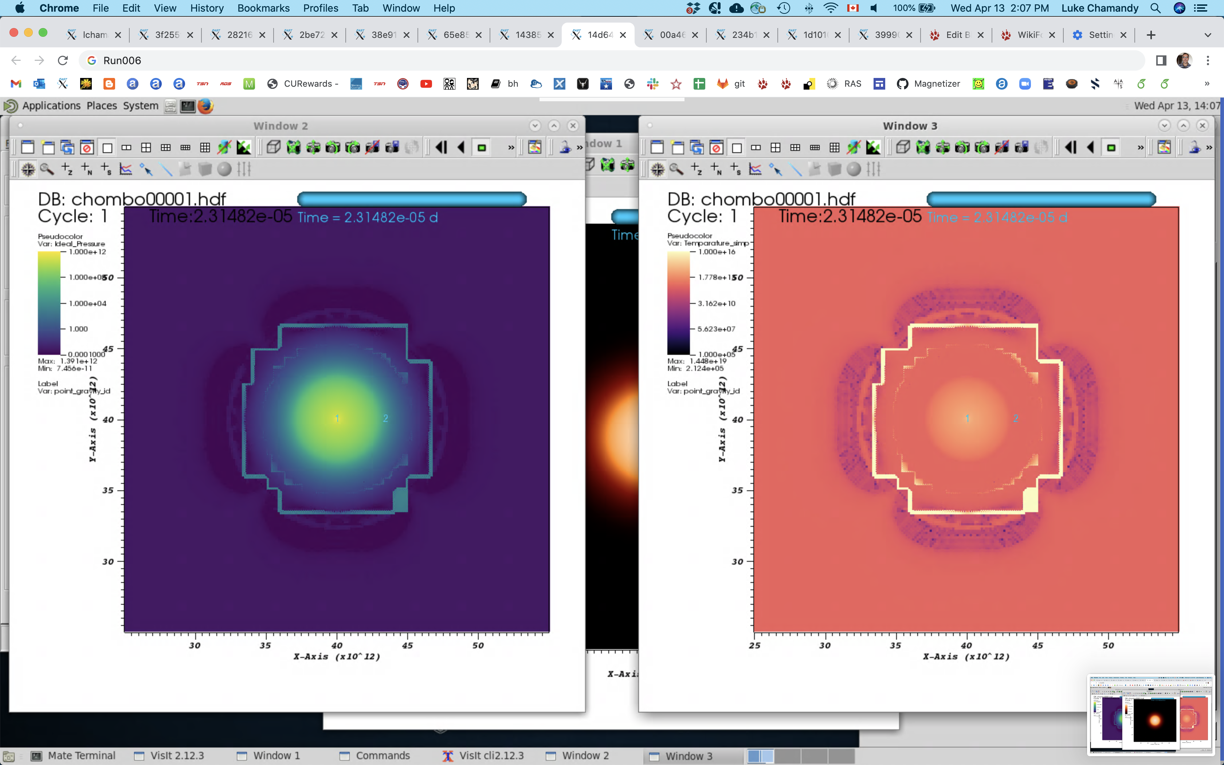Select 3x3 window layout in Window 3
Image resolution: width=1224 pixels, height=765 pixels.
point(835,147)
